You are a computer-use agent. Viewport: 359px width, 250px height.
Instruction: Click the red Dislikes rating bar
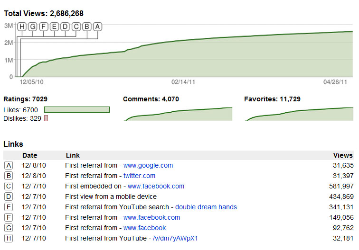pos(46,118)
